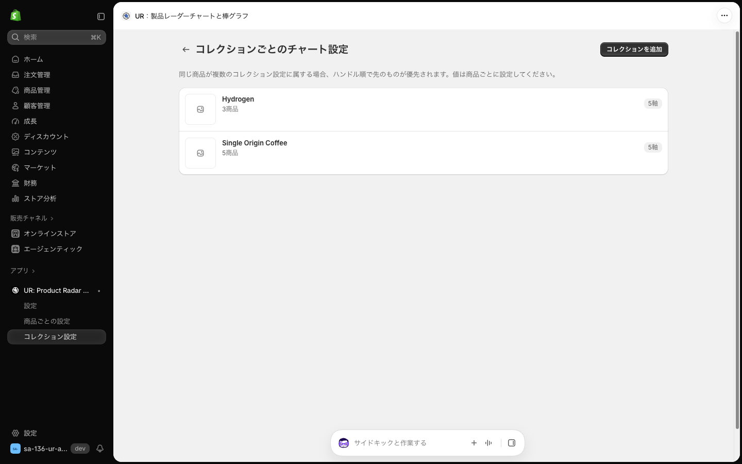Viewport: 742px width, 464px height.
Task: Open マーケット markets globe icon
Action: point(15,168)
